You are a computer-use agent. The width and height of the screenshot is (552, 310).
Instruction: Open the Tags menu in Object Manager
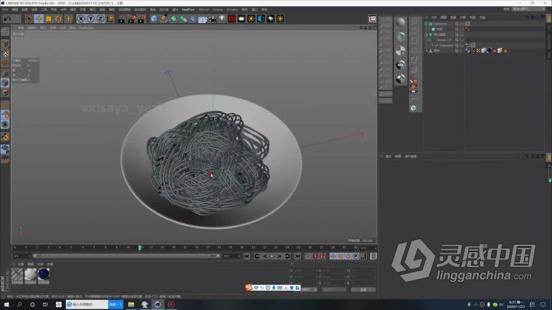click(x=473, y=17)
